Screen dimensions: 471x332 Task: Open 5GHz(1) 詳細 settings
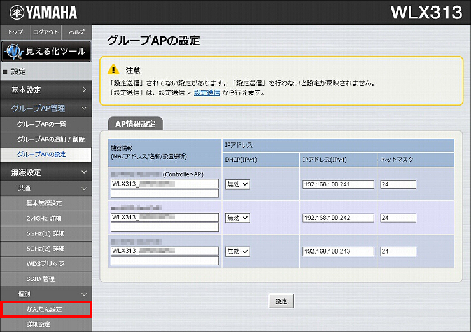[46, 233]
